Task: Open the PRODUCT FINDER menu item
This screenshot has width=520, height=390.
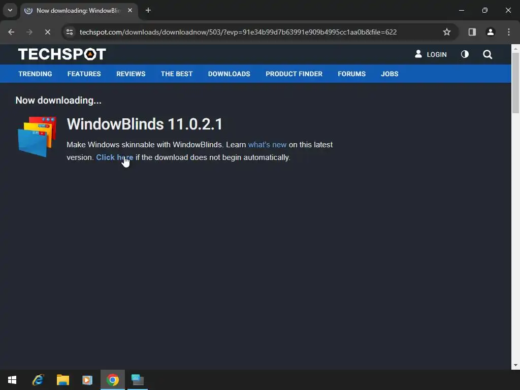Action: pyautogui.click(x=294, y=74)
